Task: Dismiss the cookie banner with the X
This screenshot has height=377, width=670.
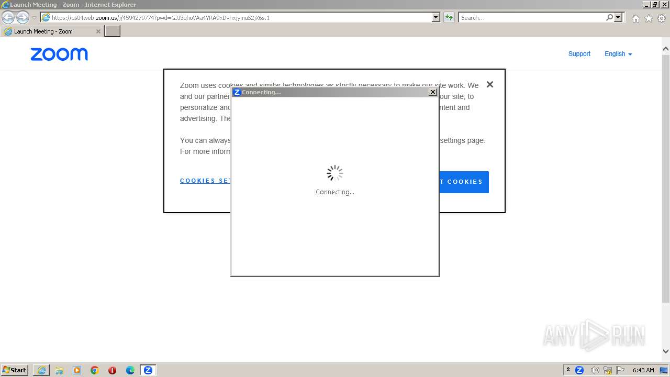Action: point(489,84)
